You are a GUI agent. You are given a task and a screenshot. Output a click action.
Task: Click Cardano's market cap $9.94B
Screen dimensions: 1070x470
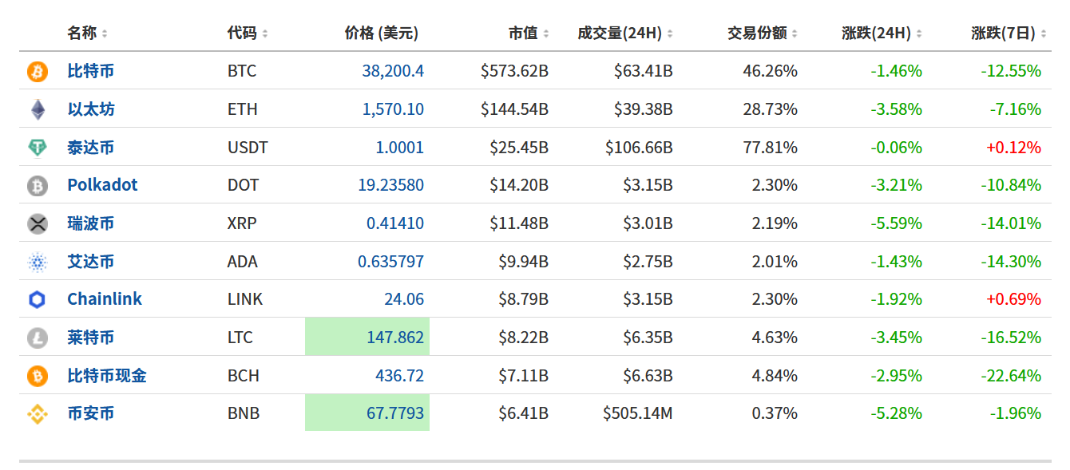[523, 262]
